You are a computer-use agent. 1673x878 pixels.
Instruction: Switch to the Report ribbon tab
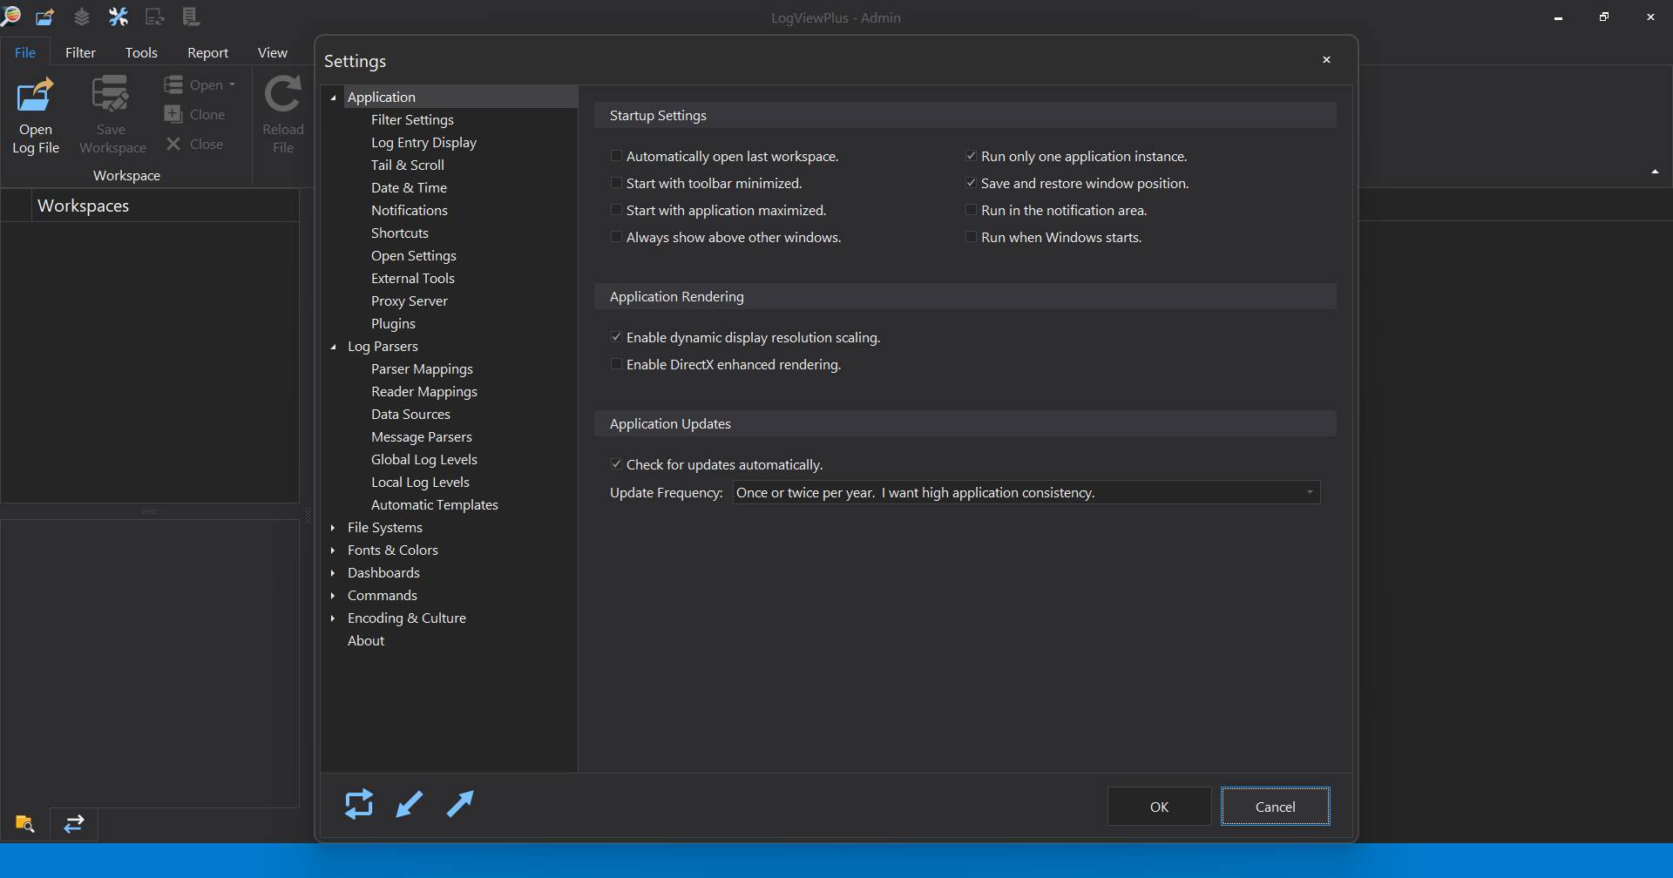(x=207, y=52)
